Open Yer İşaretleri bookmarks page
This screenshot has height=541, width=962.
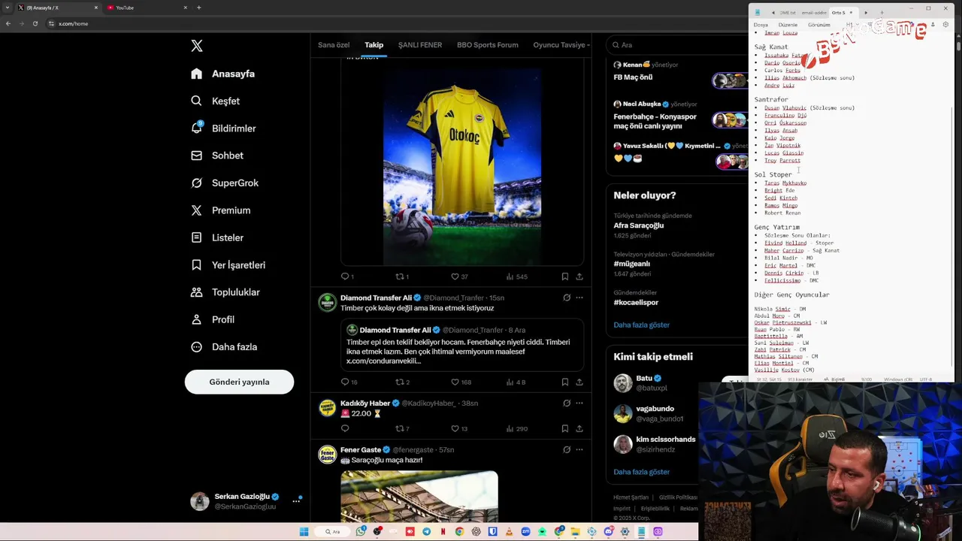pyautogui.click(x=228, y=264)
